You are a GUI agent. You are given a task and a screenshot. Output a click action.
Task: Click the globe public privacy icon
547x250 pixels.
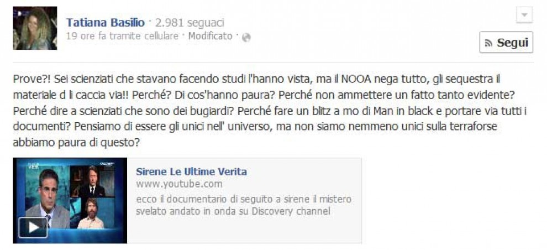246,38
